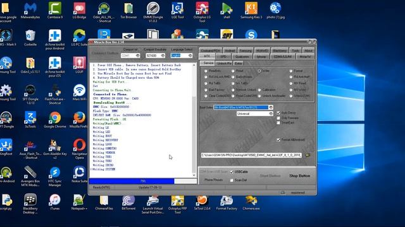The image size is (405, 227).
Task: Open Mozilla Firefox desktop shortcut
Action: 79,120
